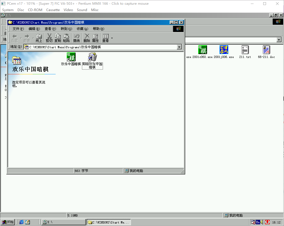
Task: Select 66-211.doc file in X:\ window
Action: 266,52
